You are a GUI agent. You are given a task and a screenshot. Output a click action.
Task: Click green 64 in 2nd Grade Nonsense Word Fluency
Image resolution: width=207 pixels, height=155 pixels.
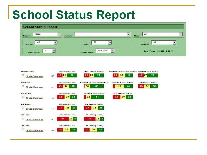click(x=97, y=97)
